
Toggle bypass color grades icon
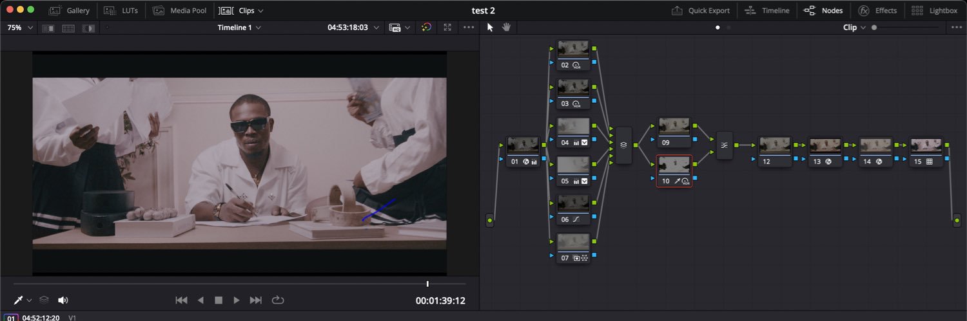click(425, 28)
